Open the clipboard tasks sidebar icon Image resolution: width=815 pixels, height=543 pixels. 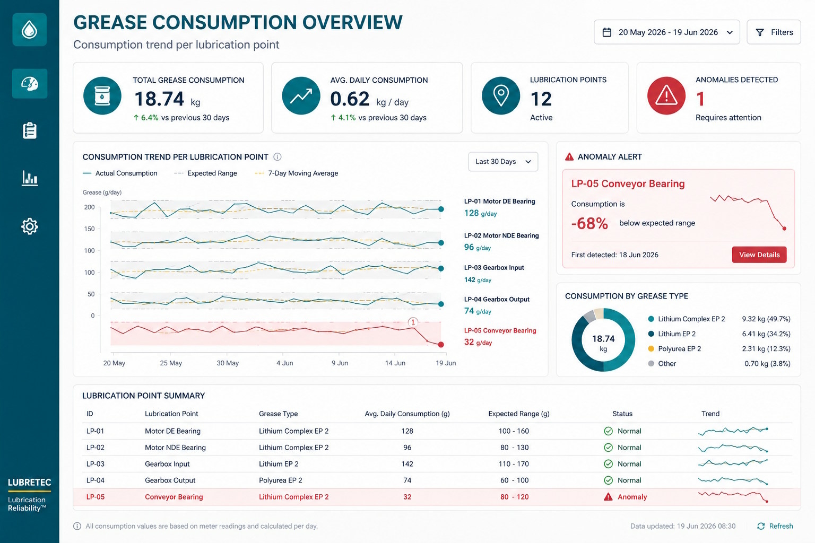30,130
